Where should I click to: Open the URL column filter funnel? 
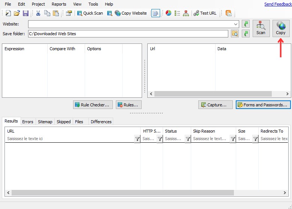point(137,139)
